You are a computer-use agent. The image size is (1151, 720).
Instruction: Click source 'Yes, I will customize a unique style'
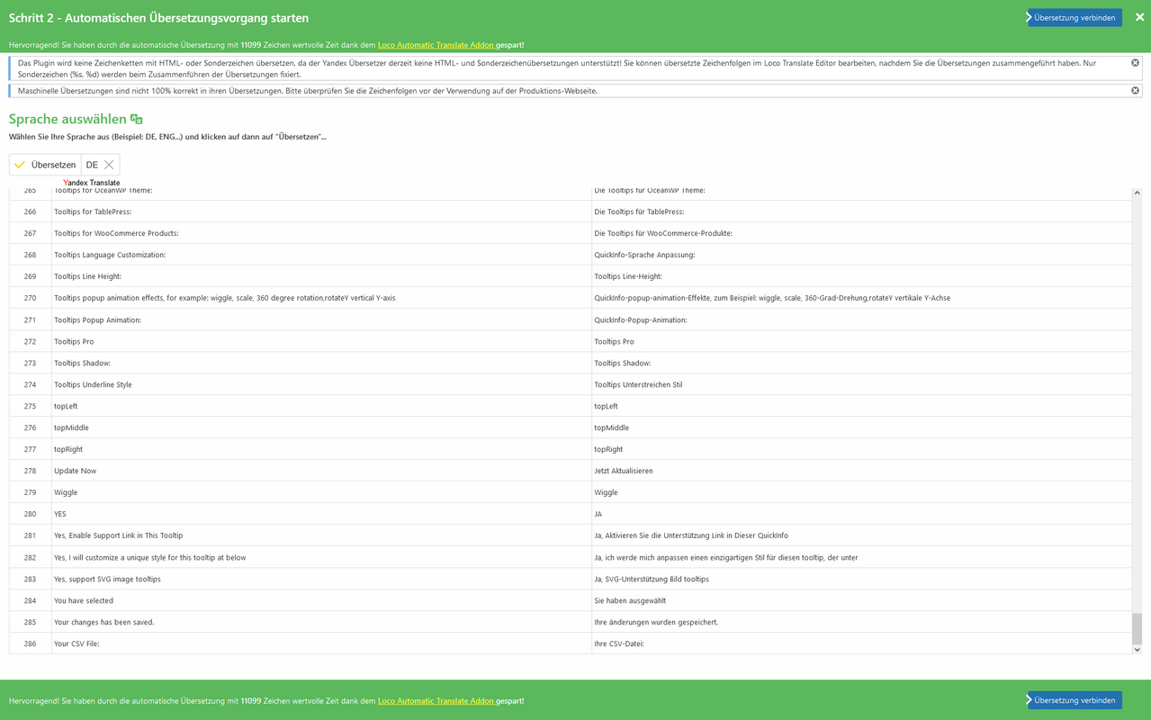(149, 557)
